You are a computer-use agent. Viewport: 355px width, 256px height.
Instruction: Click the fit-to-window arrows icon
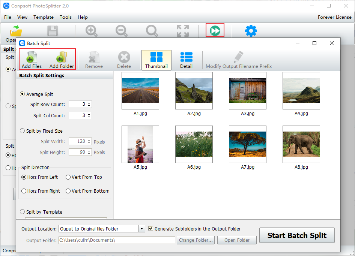(x=183, y=31)
